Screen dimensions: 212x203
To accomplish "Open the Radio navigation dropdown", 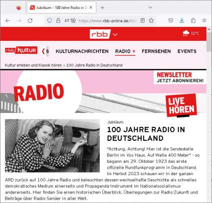I will tap(125, 51).
